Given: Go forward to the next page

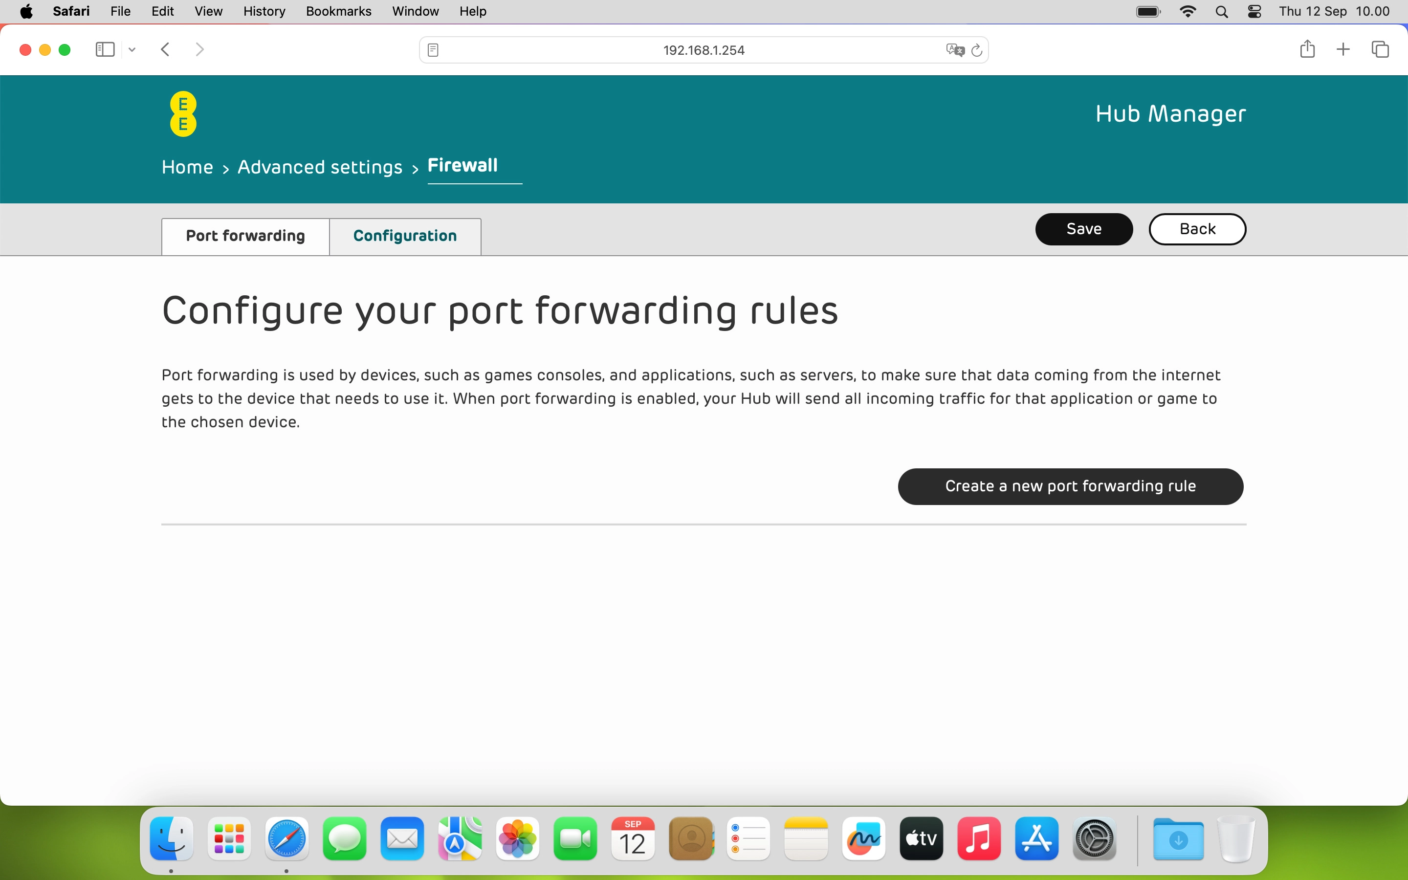Looking at the screenshot, I should tap(199, 49).
